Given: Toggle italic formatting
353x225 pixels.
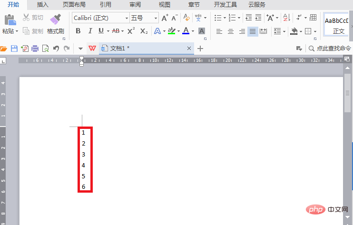Looking at the screenshot, I should pos(90,31).
